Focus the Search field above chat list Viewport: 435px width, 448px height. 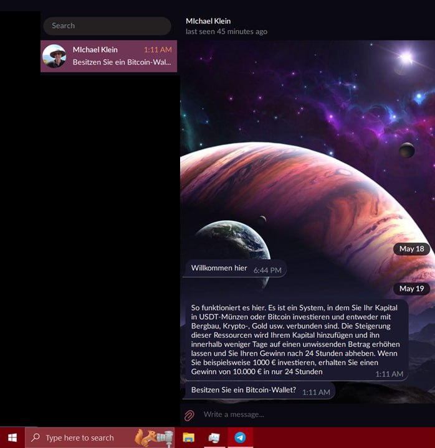[107, 26]
